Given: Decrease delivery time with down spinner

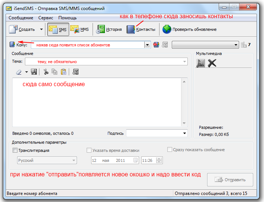Looking at the screenshot, I should [x=159, y=162].
